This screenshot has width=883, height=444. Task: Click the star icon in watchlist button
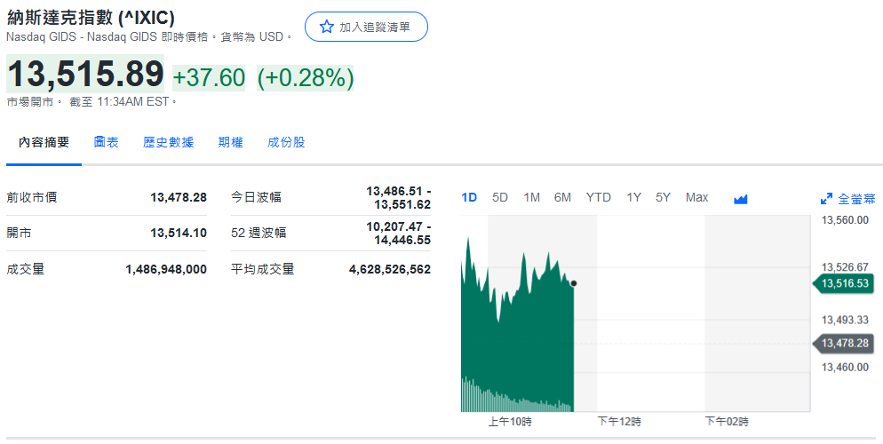point(326,28)
